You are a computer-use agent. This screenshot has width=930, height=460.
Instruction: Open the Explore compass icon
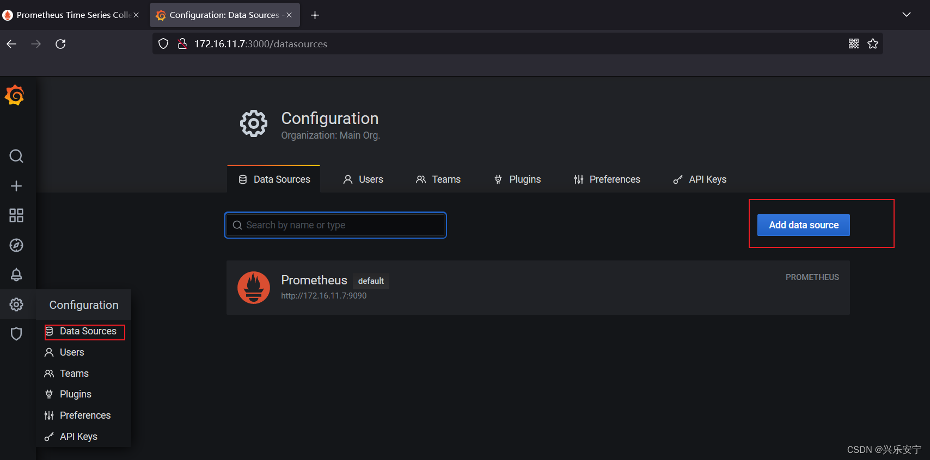[x=16, y=245]
